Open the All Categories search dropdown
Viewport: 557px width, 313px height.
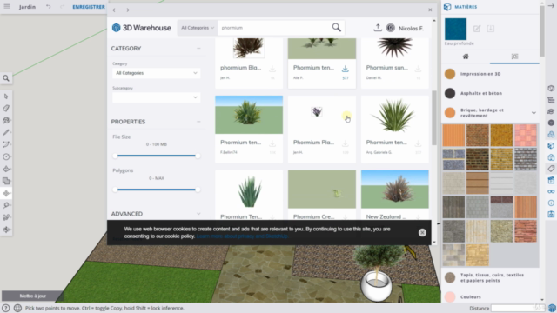coord(198,28)
